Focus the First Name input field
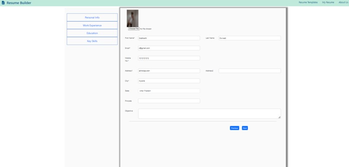349x167 pixels. click(169, 38)
